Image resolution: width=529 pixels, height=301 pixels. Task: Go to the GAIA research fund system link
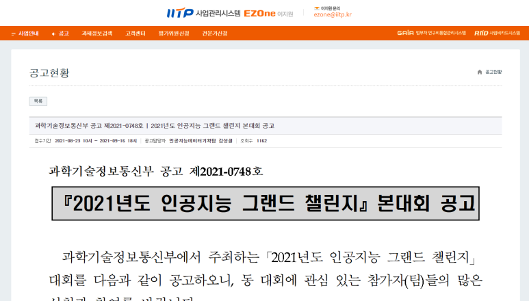tap(432, 33)
